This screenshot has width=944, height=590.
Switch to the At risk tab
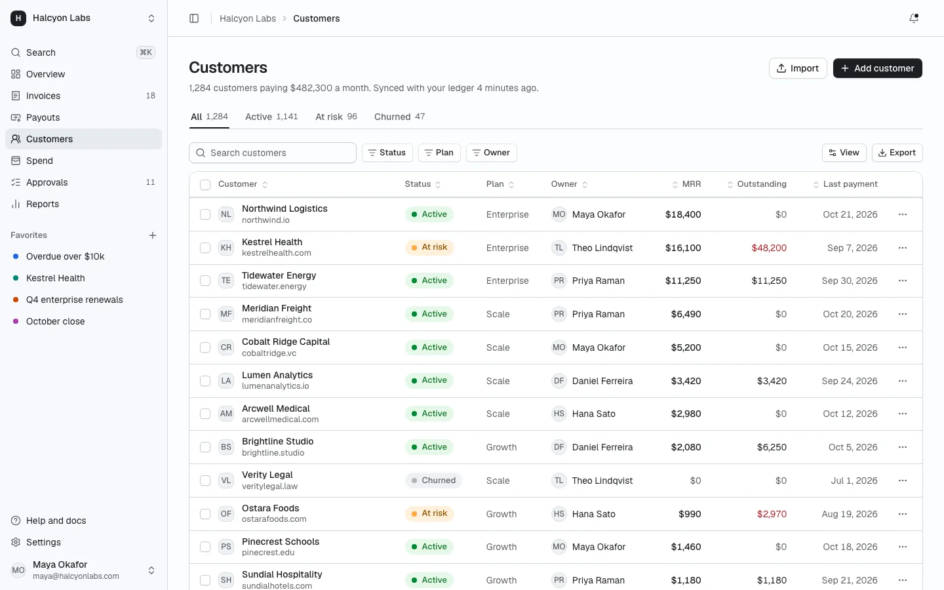pyautogui.click(x=336, y=117)
